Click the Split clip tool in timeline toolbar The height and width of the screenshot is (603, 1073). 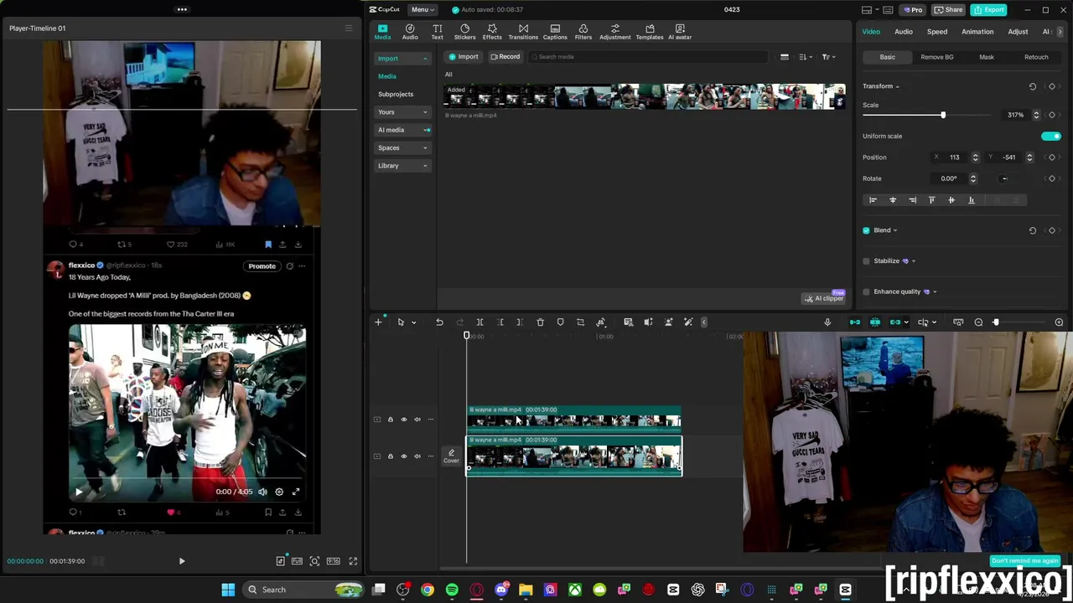point(479,322)
